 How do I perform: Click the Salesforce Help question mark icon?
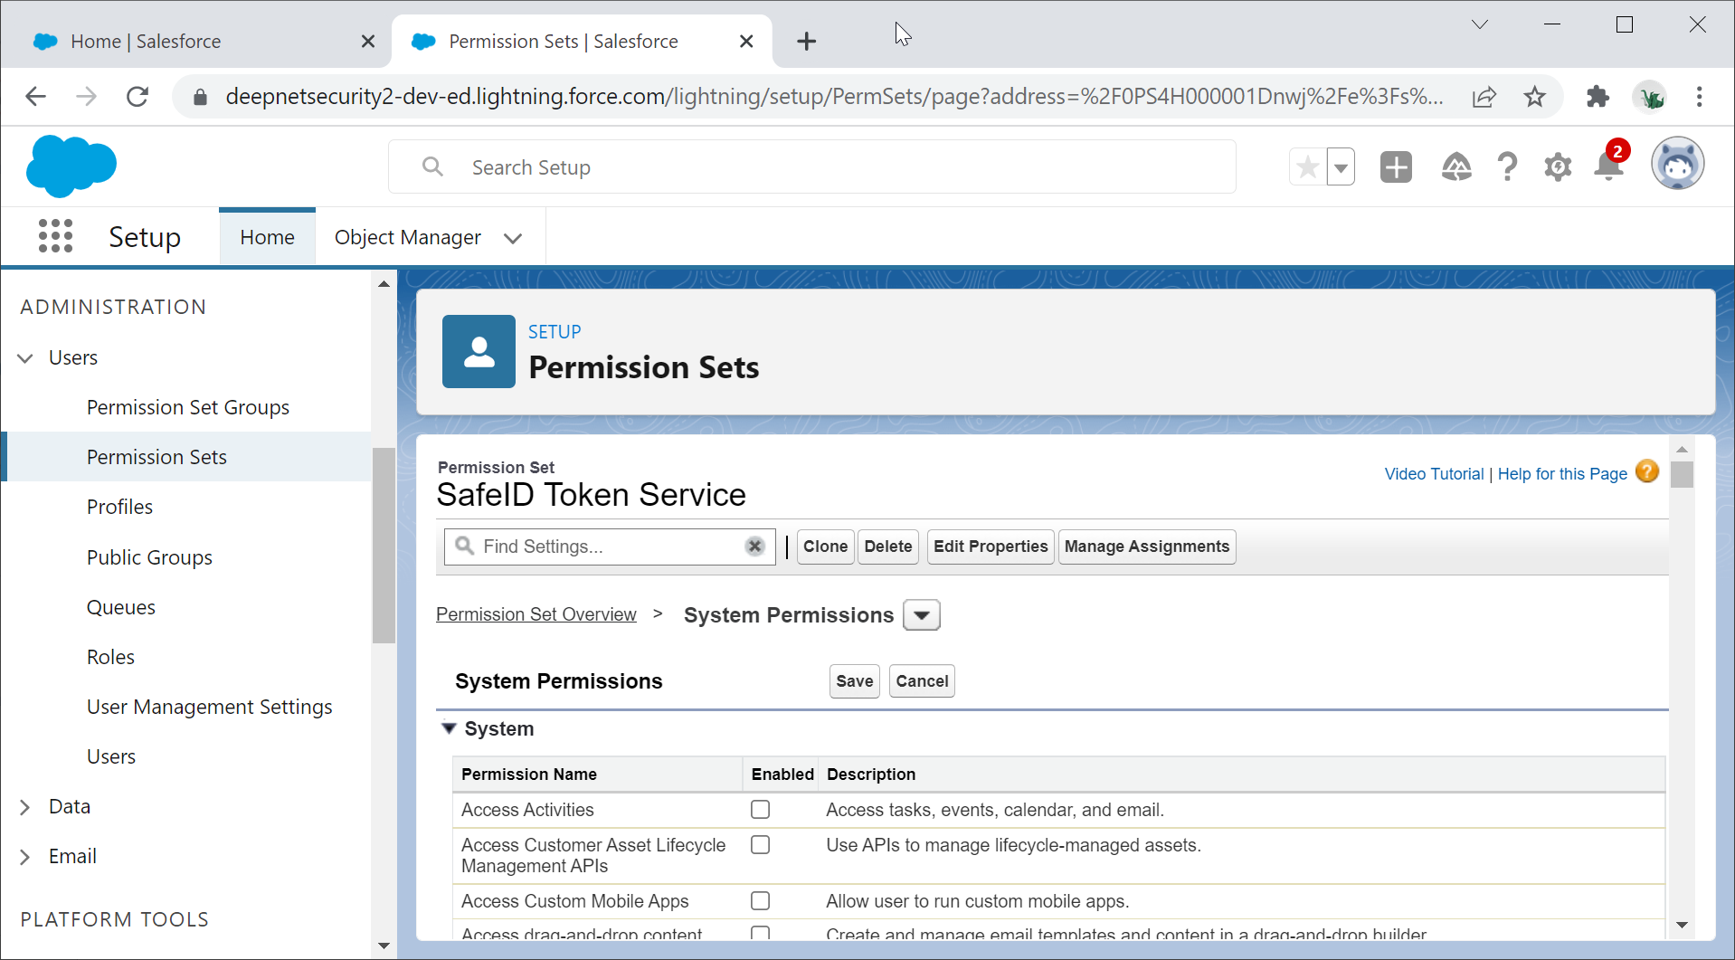(x=1506, y=167)
